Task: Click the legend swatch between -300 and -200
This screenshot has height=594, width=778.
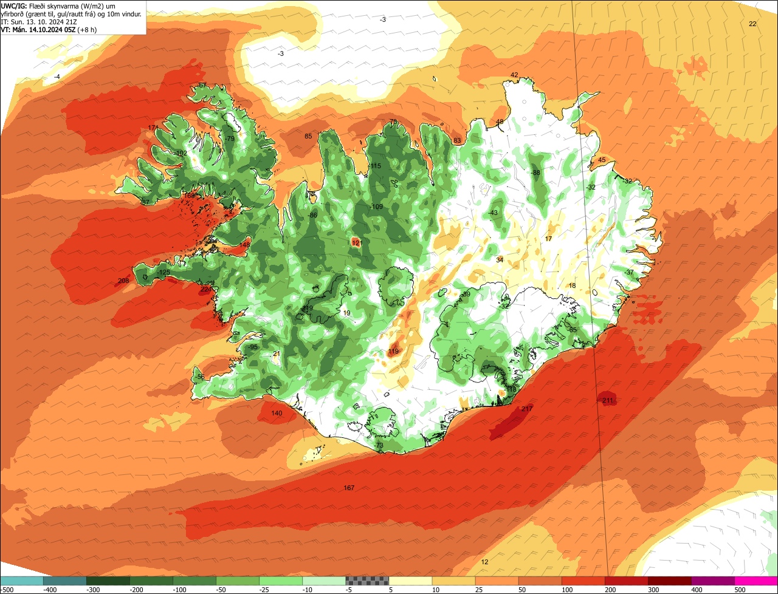Action: click(x=108, y=581)
